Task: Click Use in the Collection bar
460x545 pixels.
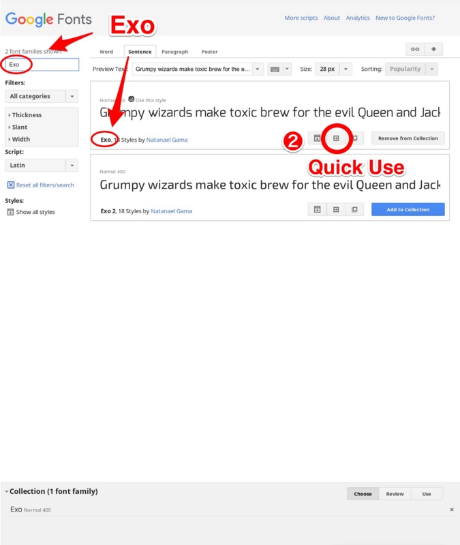Action: (x=427, y=494)
